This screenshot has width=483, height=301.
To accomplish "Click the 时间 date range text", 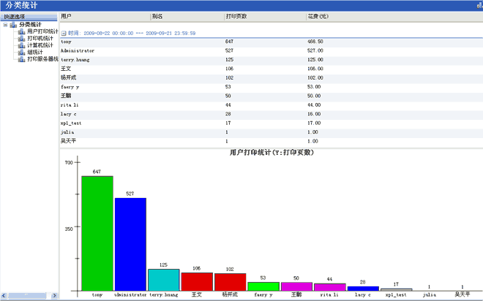I will [132, 33].
